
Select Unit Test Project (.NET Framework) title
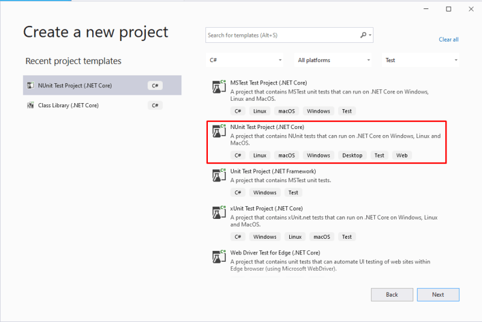pyautogui.click(x=273, y=171)
